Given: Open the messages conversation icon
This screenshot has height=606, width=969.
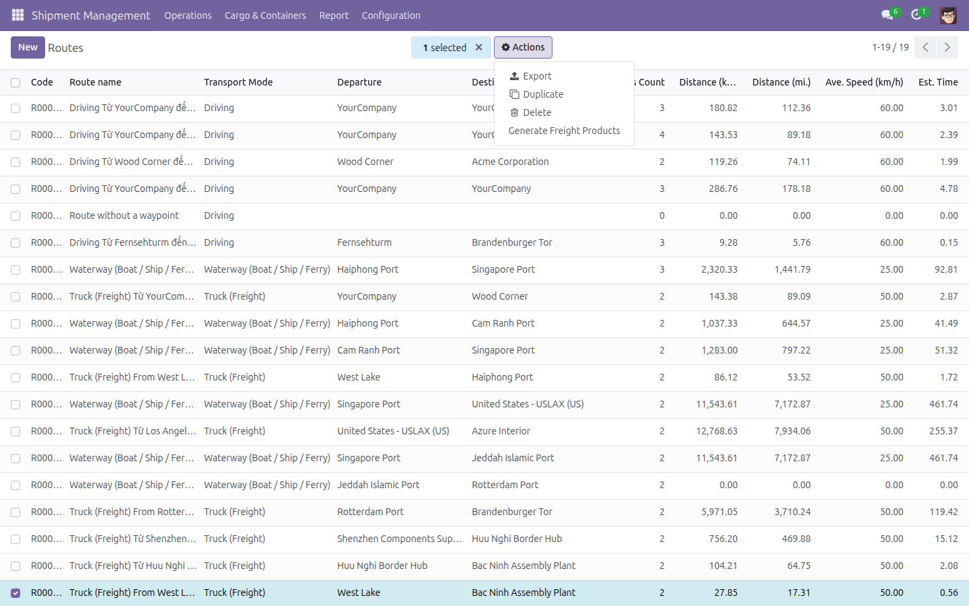Looking at the screenshot, I should [x=888, y=15].
